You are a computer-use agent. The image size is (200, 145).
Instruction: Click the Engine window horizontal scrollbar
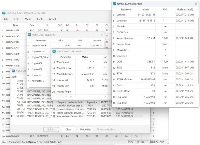(40, 88)
